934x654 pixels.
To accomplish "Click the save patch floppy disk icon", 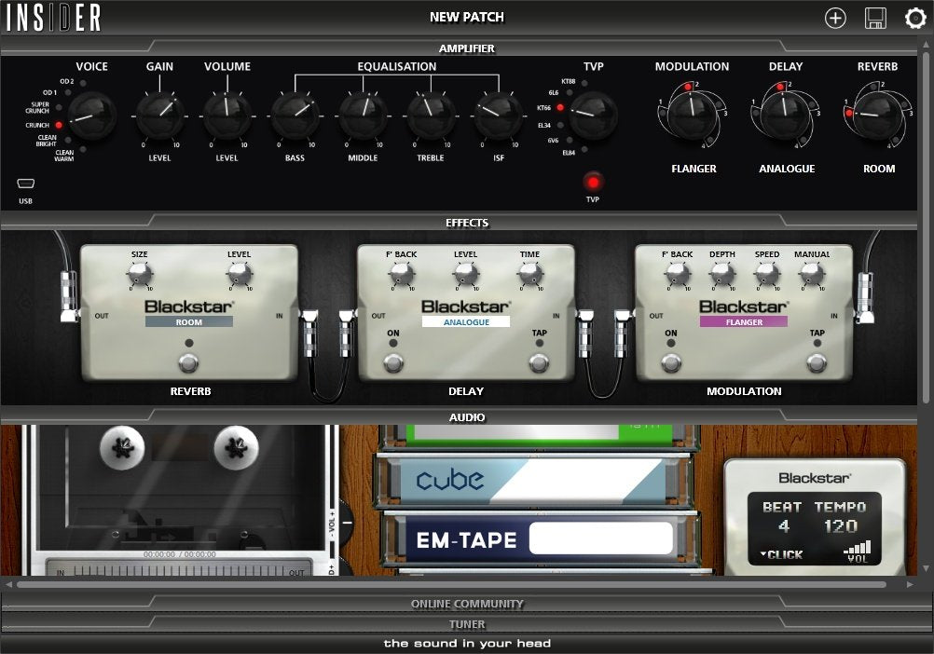I will [875, 18].
